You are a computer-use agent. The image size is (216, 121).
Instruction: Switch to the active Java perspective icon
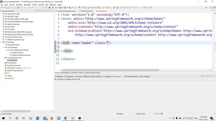pyautogui.click(x=214, y=8)
